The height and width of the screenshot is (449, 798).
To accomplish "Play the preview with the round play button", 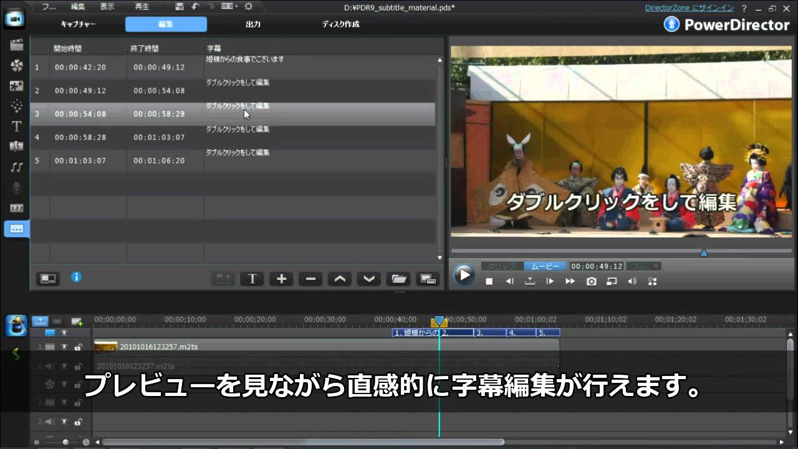I will pyautogui.click(x=463, y=275).
